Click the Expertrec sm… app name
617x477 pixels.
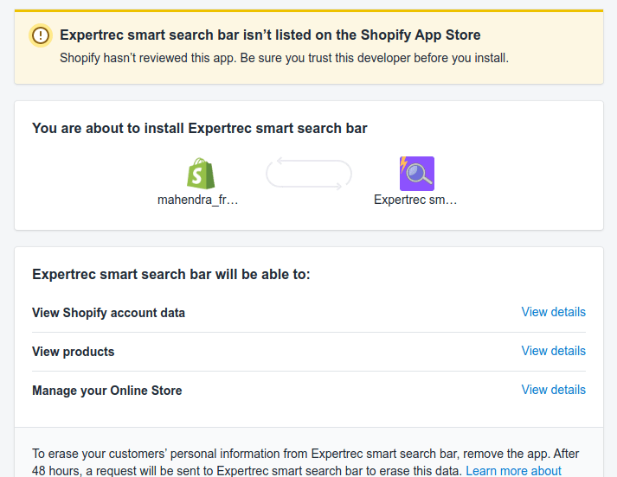(415, 200)
